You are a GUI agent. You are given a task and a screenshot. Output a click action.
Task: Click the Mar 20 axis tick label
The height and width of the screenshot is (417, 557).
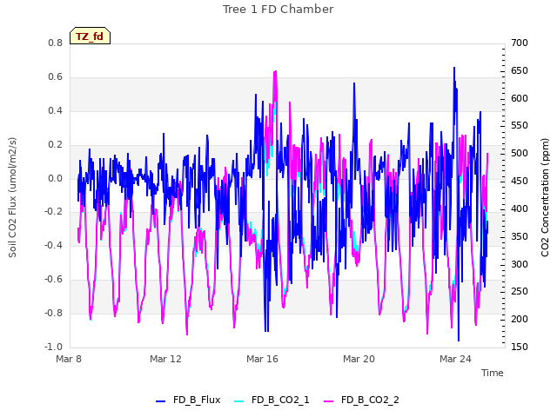point(359,359)
